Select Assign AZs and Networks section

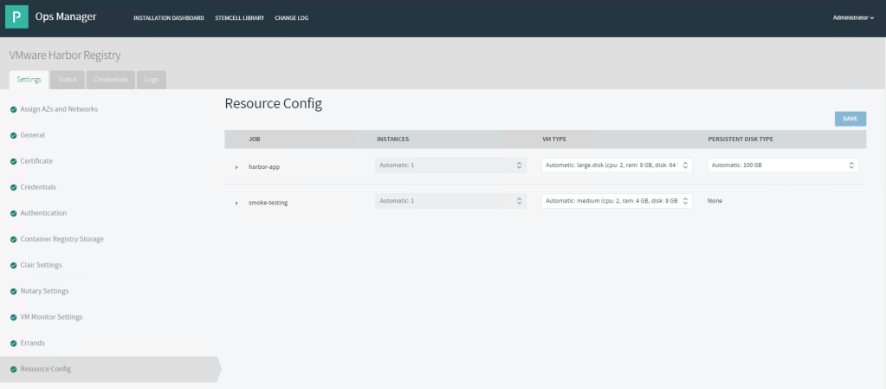59,109
